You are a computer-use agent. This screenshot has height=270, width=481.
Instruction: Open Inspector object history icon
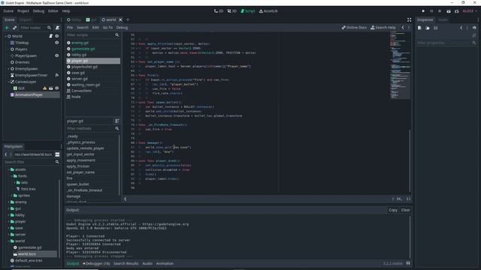[x=474, y=28]
